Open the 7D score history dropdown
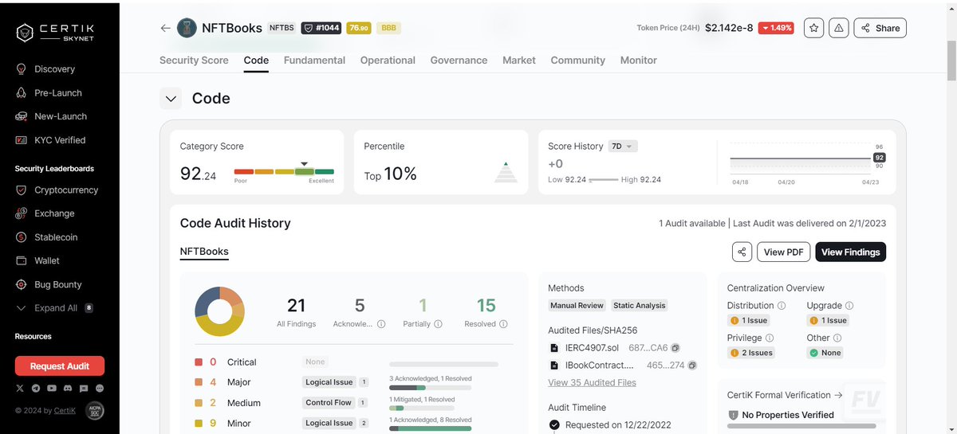Image resolution: width=957 pixels, height=434 pixels. point(623,147)
